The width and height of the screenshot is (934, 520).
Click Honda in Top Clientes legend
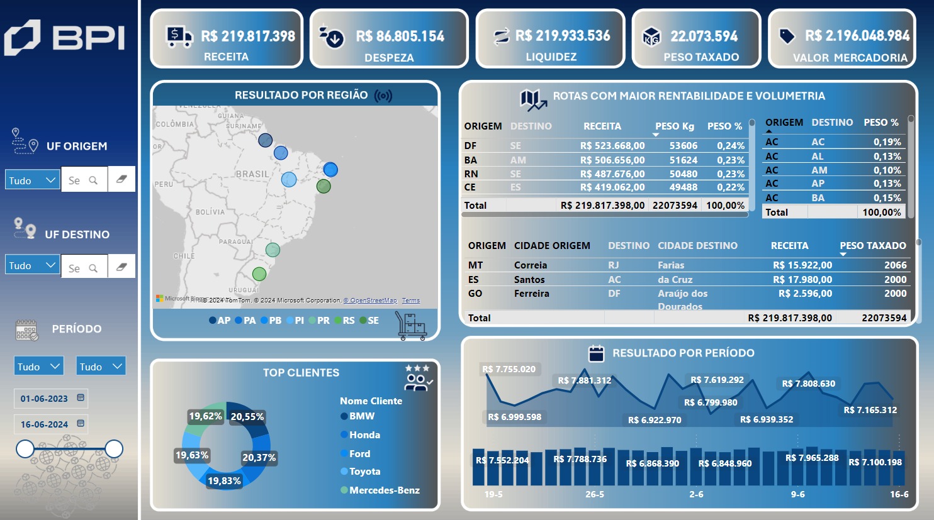(360, 435)
